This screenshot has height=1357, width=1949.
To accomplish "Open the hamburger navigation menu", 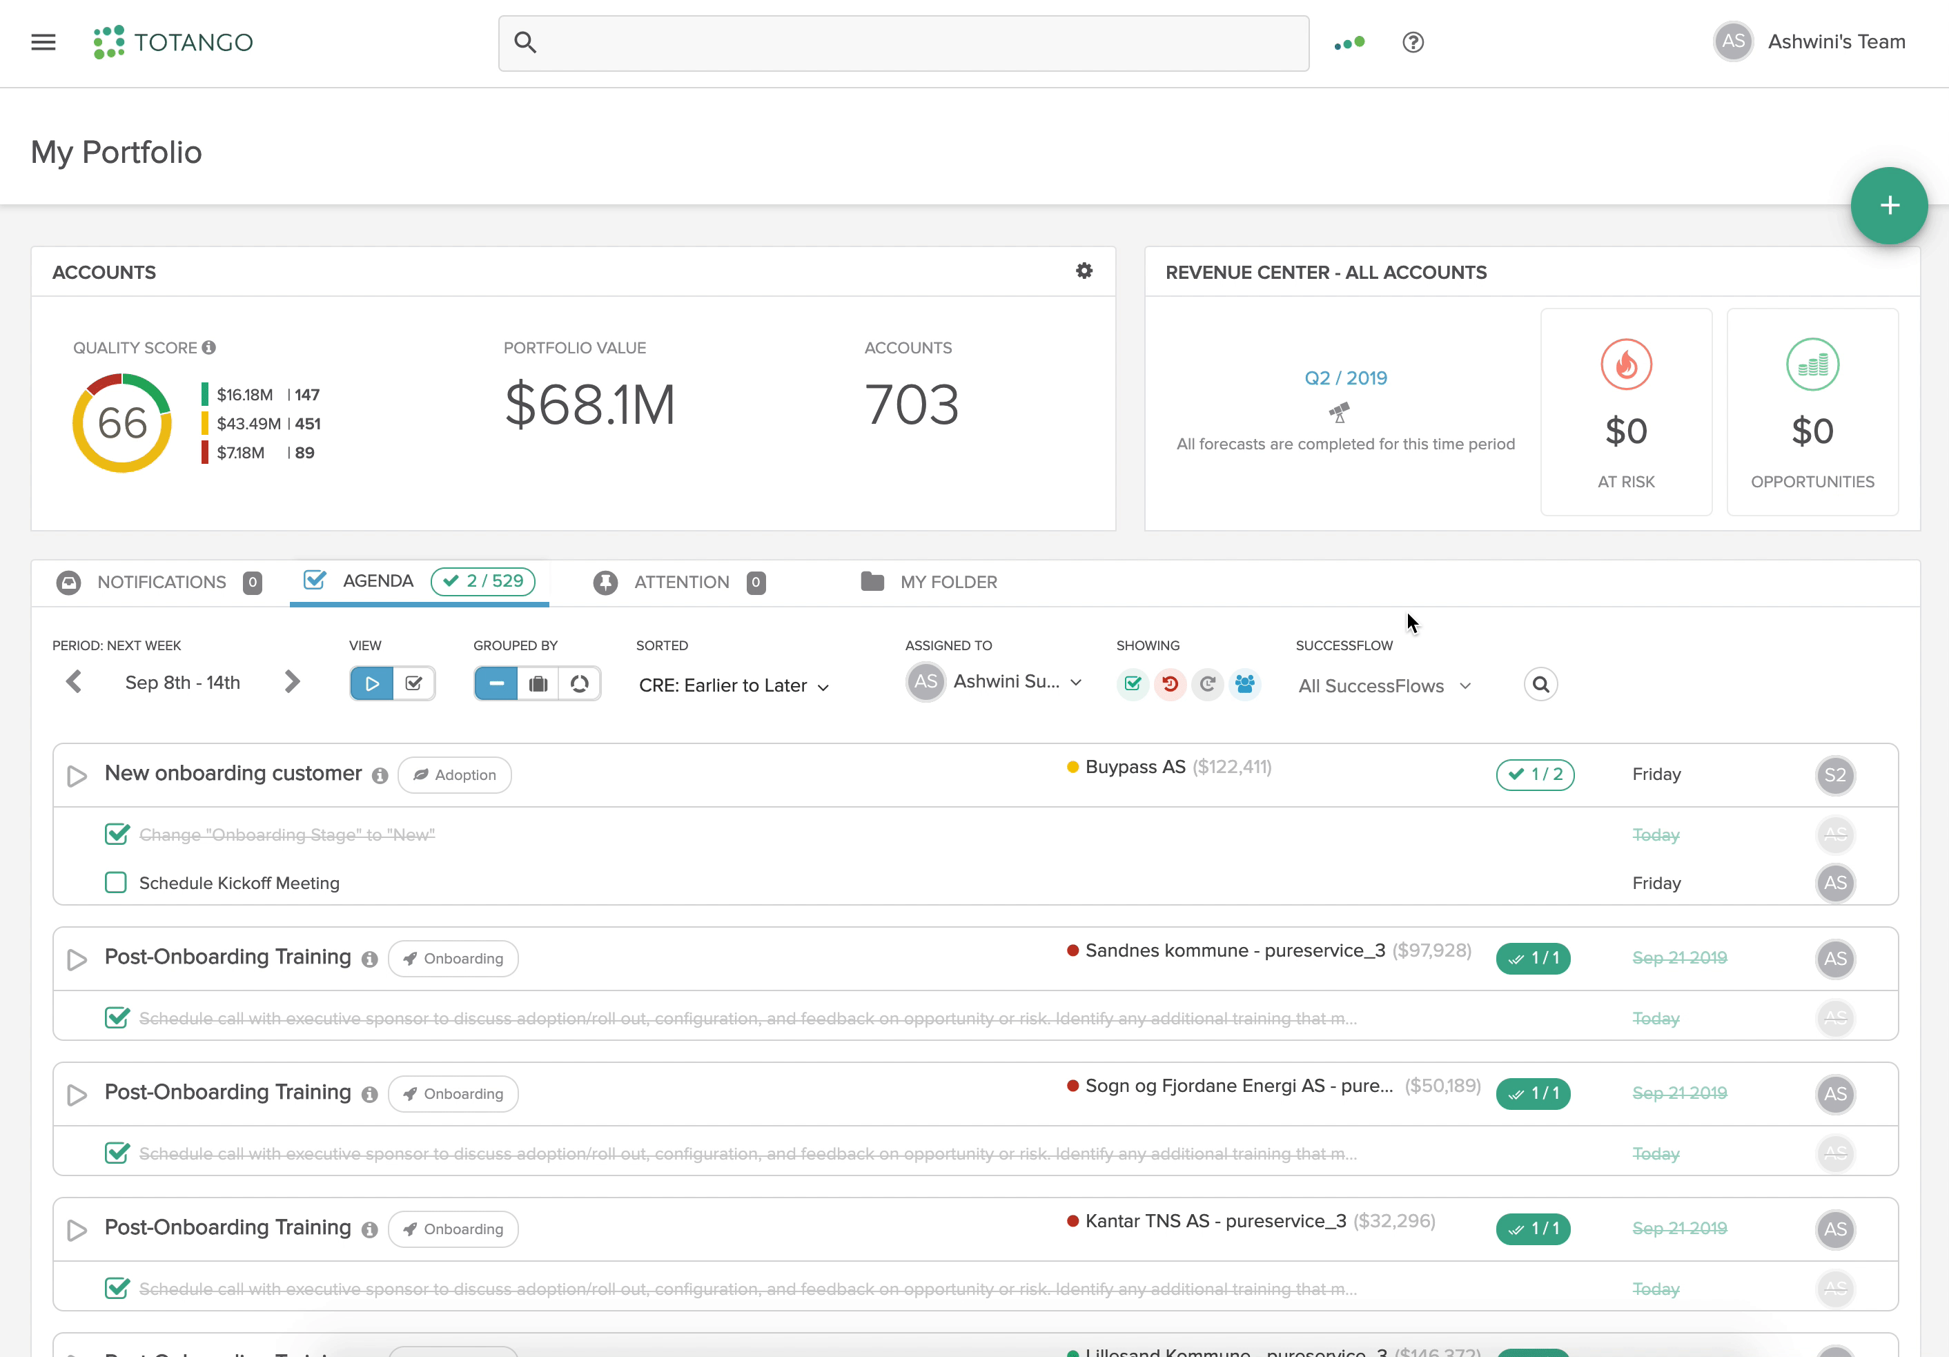I will coord(43,43).
